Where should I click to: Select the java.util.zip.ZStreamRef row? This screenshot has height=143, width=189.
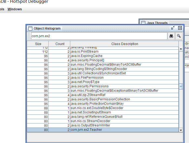click(x=103, y=95)
